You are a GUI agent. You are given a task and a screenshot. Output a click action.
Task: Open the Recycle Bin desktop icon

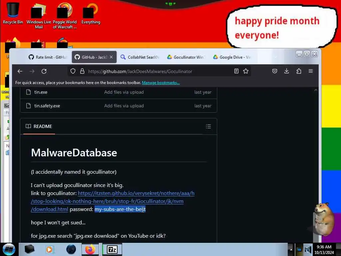point(13,13)
